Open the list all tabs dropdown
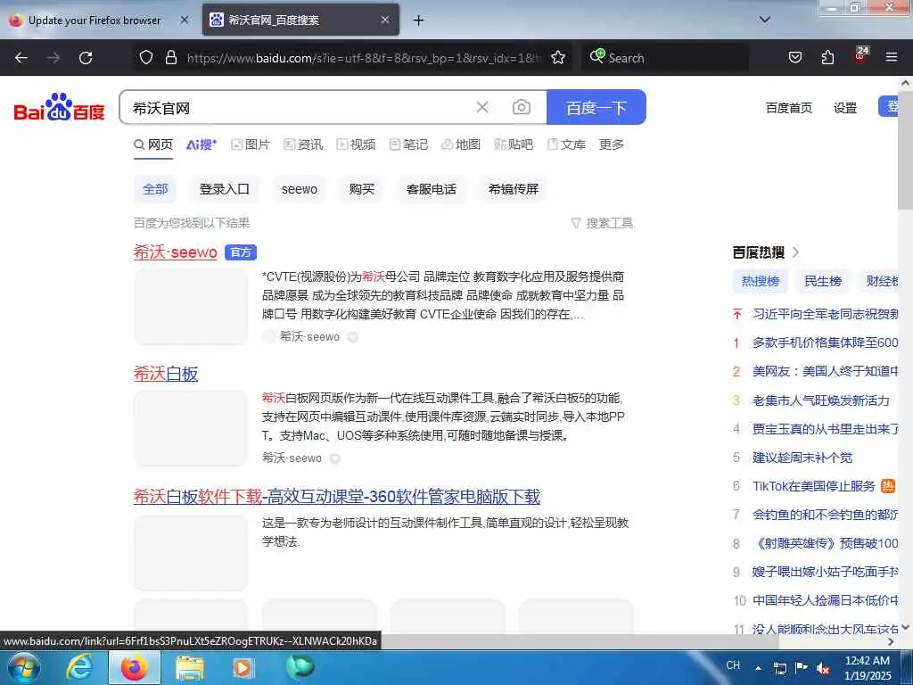 tap(764, 20)
